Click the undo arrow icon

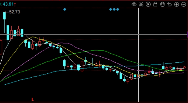click(169, 5)
